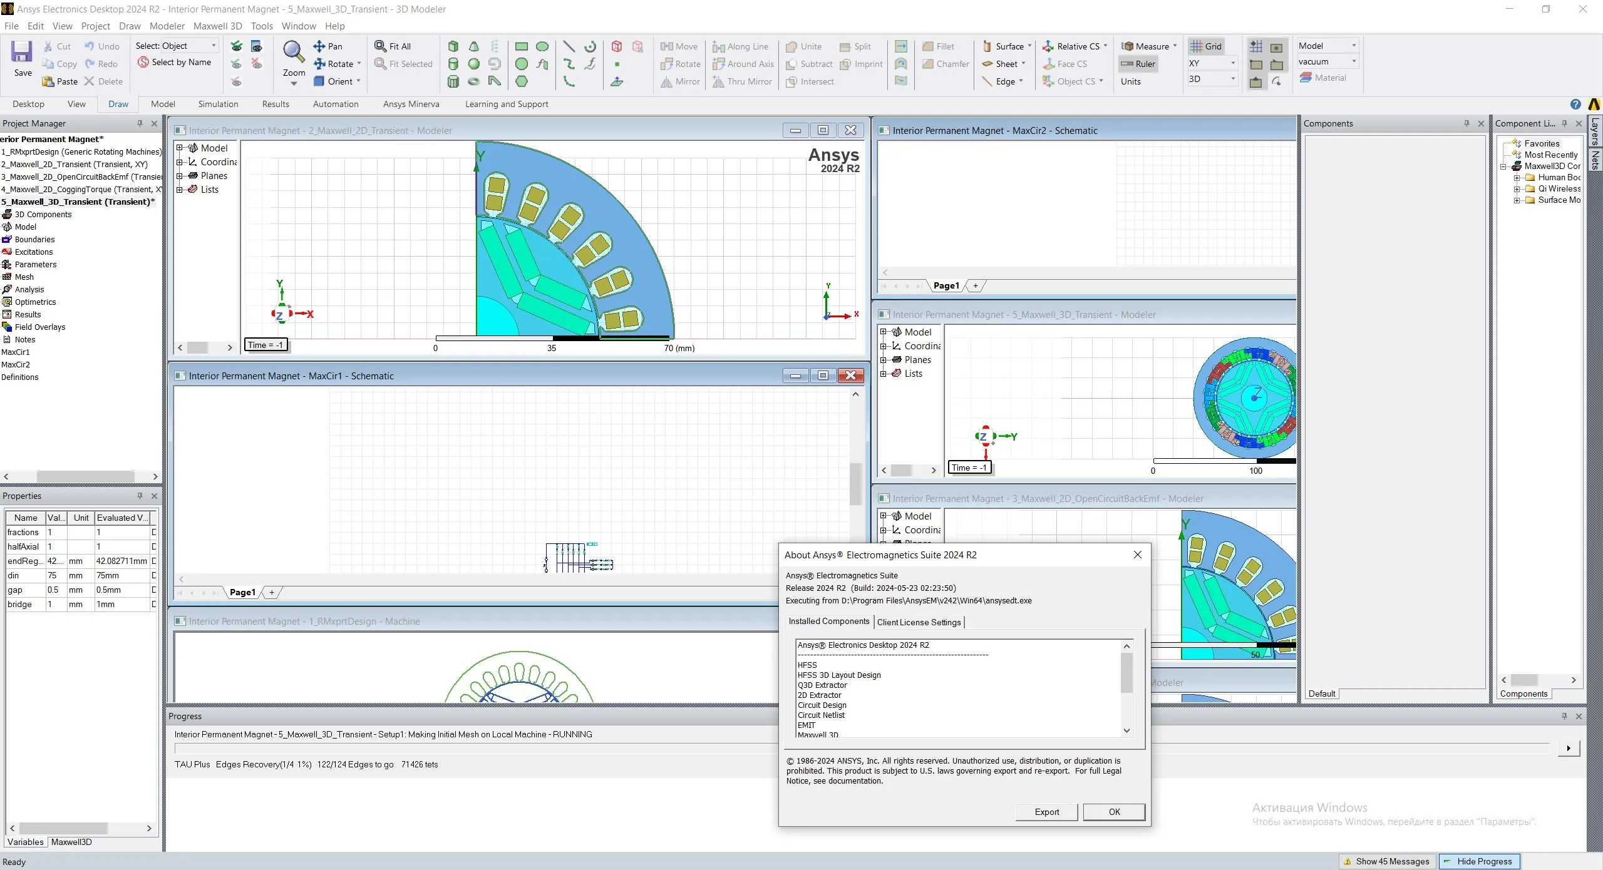Draw a torus primitive

tap(474, 81)
